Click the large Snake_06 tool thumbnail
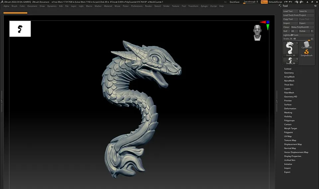The width and height of the screenshot is (319, 189). coord(290,49)
